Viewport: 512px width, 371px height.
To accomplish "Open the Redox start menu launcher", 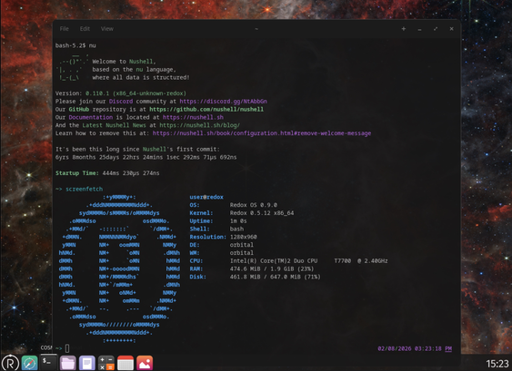I will (x=10, y=363).
